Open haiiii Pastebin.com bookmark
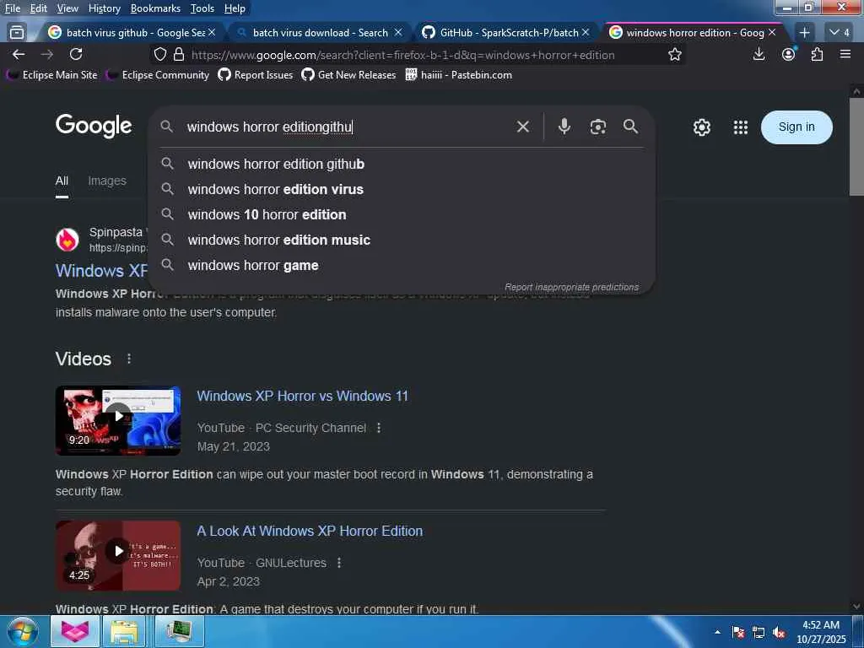 point(458,75)
